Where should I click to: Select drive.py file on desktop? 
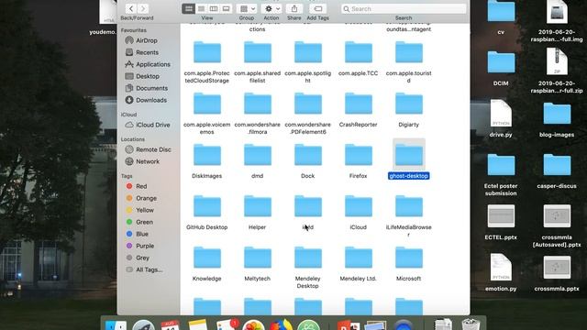point(501,114)
